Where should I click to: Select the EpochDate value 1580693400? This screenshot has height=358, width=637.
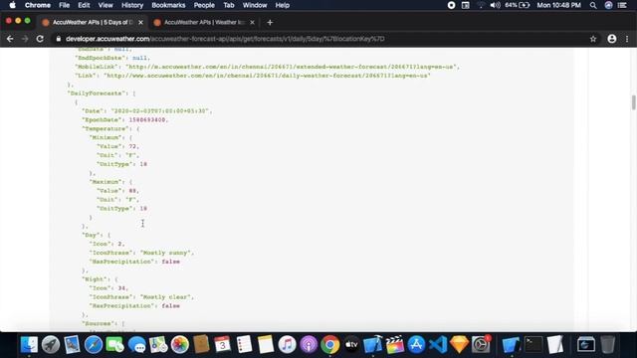[147, 119]
